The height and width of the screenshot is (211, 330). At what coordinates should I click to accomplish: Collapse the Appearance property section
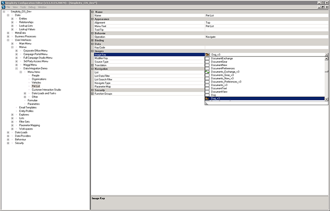92,19
